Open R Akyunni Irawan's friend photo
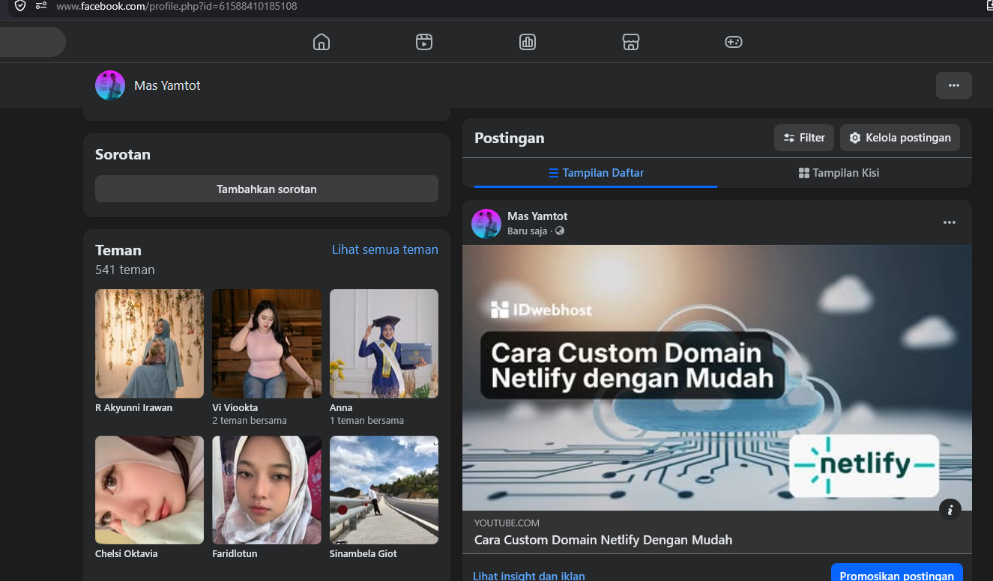The height and width of the screenshot is (581, 993). point(149,344)
